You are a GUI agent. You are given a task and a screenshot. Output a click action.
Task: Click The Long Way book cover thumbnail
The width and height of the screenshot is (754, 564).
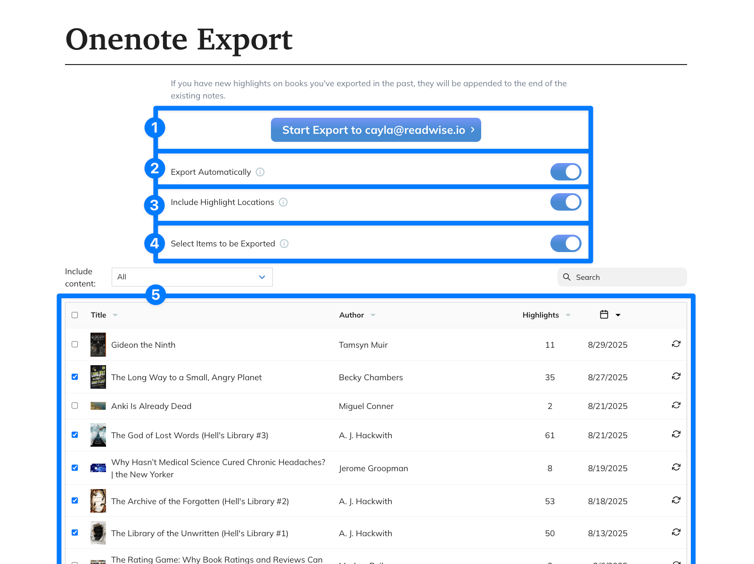98,377
